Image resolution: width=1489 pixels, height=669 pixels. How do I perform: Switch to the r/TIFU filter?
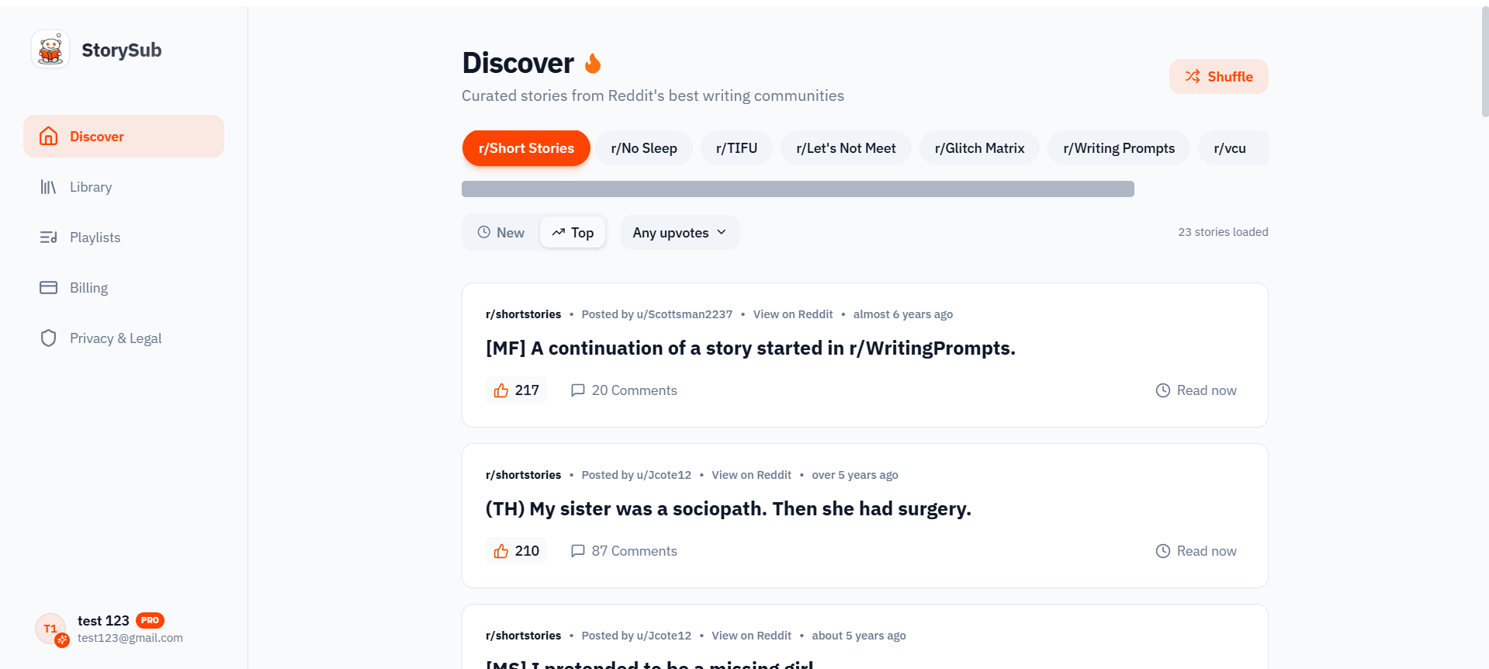click(x=736, y=147)
